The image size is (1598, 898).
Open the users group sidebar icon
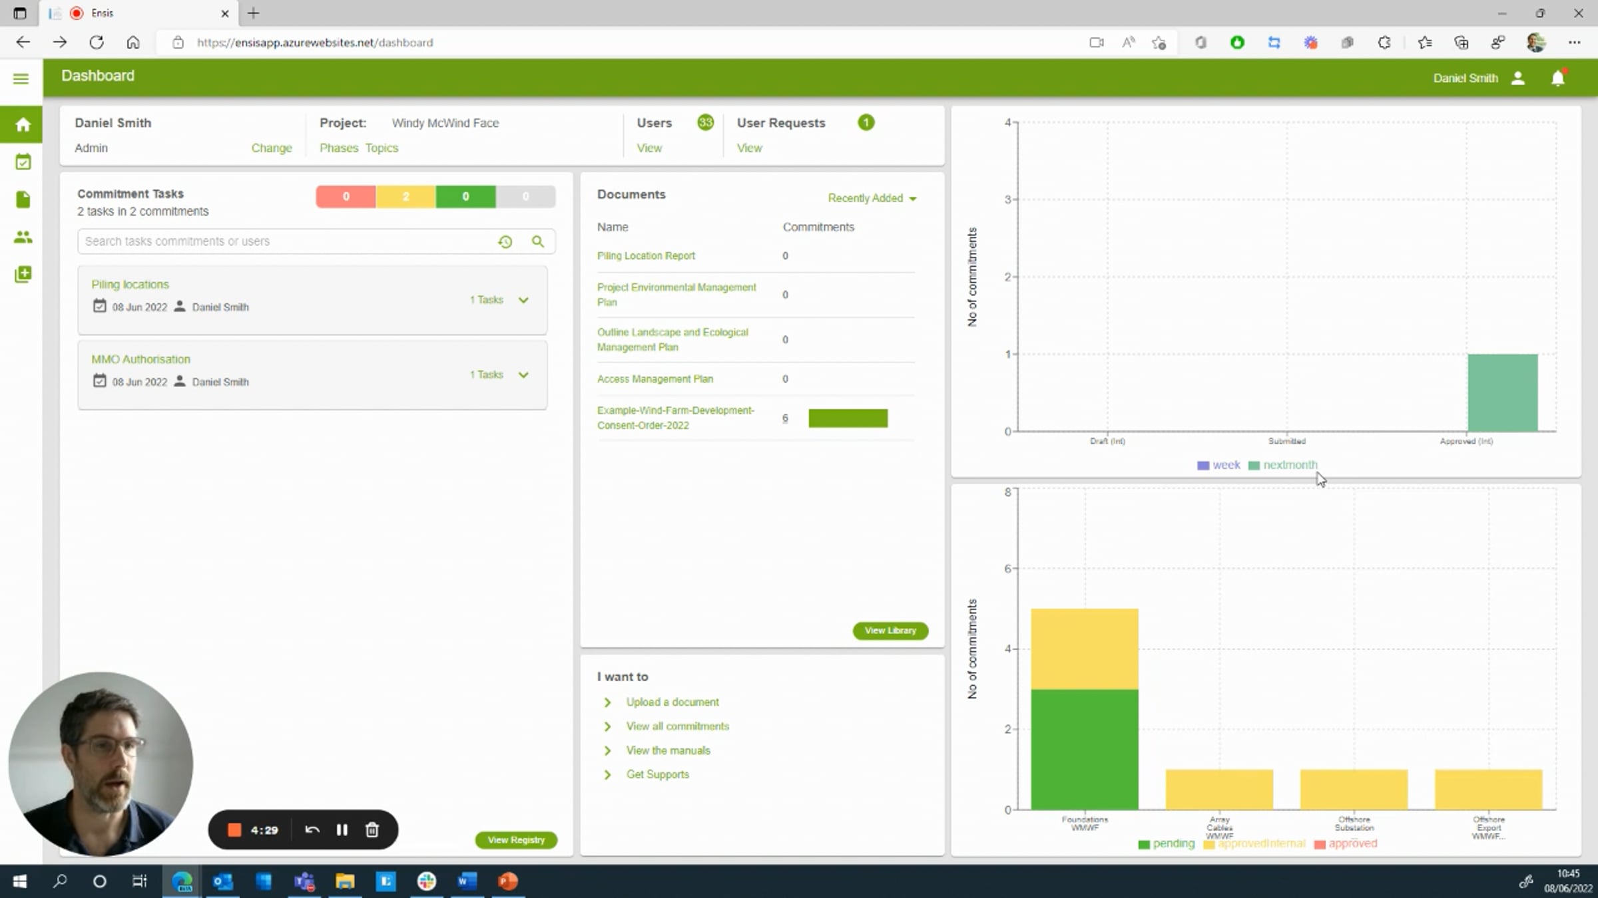point(23,237)
